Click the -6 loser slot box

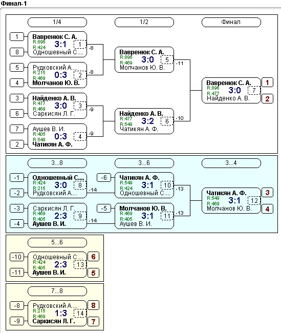[104, 178]
